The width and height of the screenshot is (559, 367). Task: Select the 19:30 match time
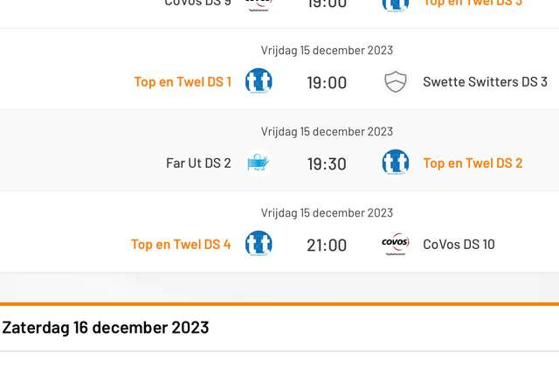click(327, 164)
